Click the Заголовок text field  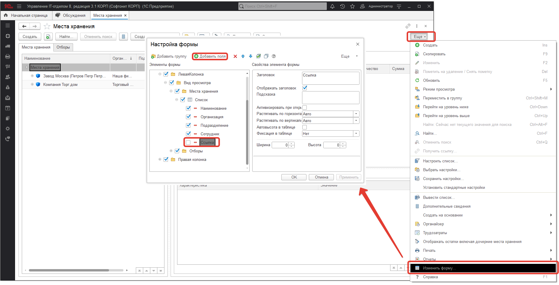coord(330,78)
